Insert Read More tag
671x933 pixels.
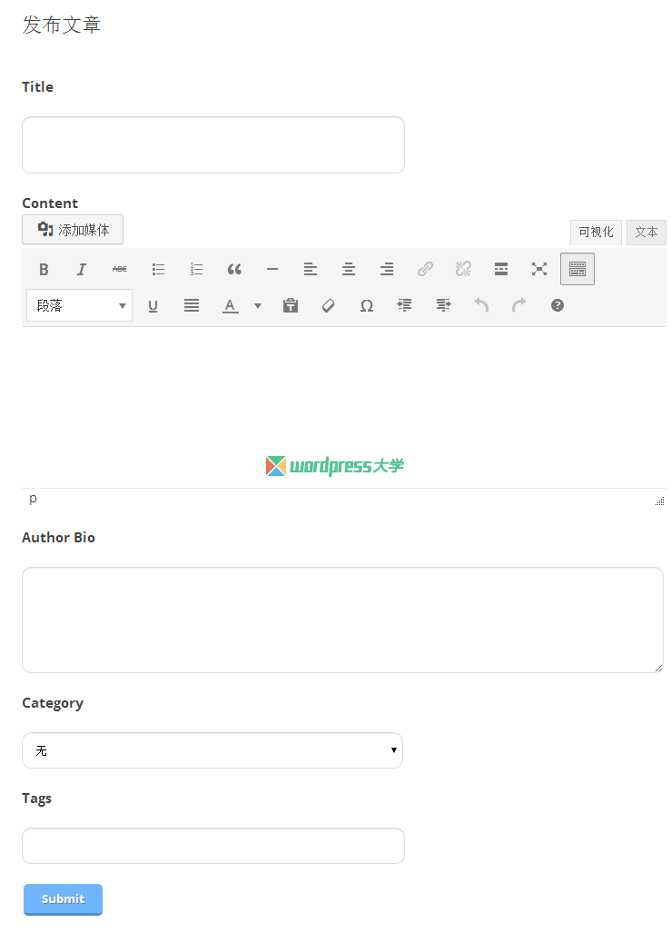(x=501, y=270)
